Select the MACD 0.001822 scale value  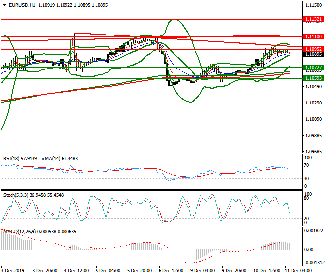(313, 231)
